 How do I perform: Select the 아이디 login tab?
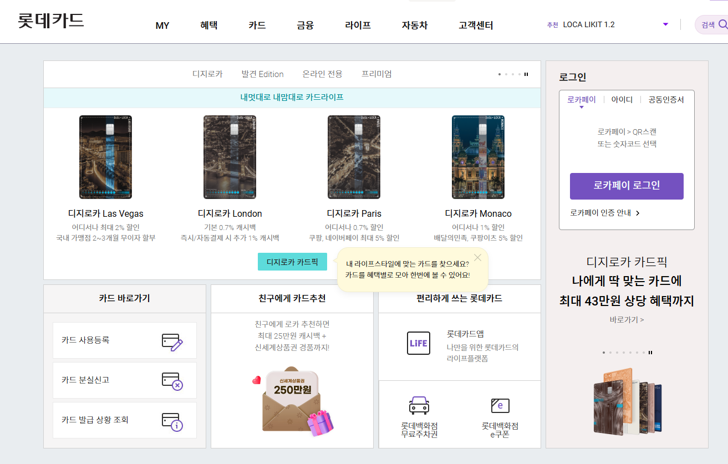[622, 100]
